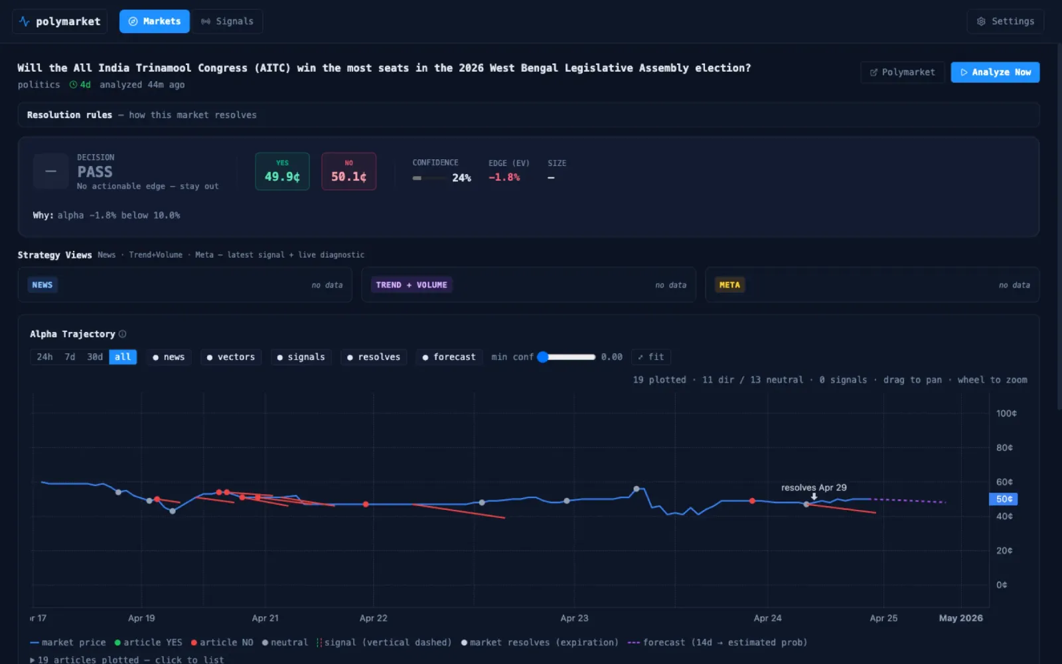
Task: Open the TREND + VOLUME strategy card
Action: (528, 285)
